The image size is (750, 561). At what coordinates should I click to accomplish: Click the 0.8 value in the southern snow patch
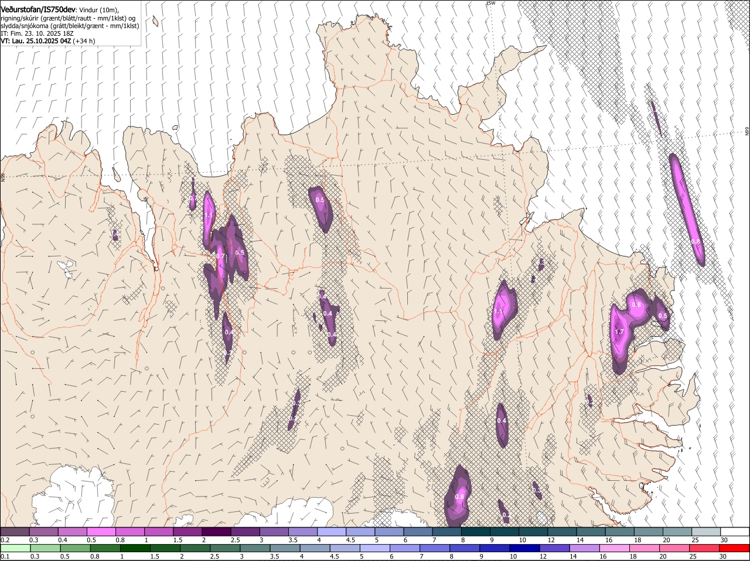(459, 497)
